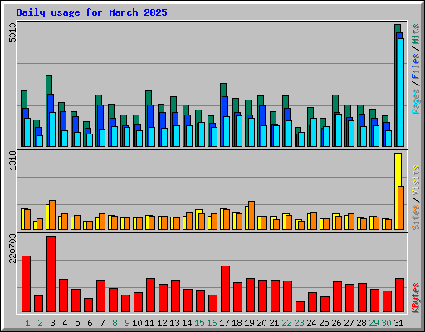This screenshot has width=425, height=332.
Task: Click the red KBytes bar for day 17
Action: coord(226,289)
